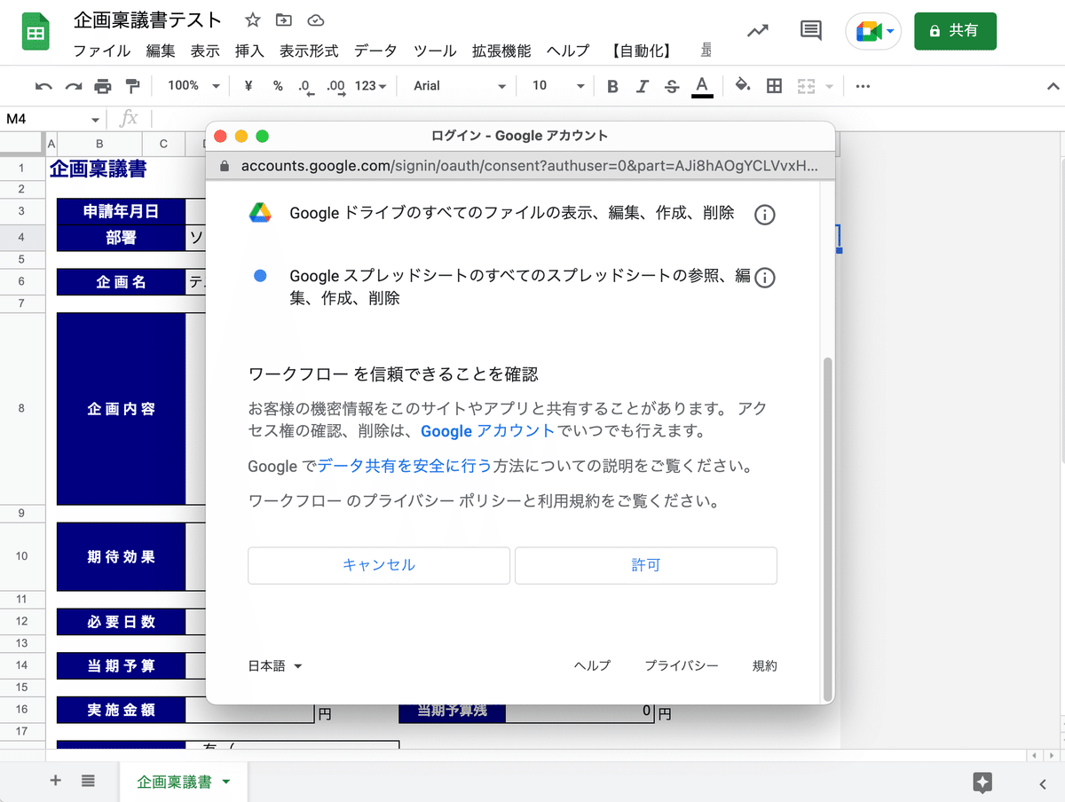
Task: Toggle italic formatting
Action: 642,86
